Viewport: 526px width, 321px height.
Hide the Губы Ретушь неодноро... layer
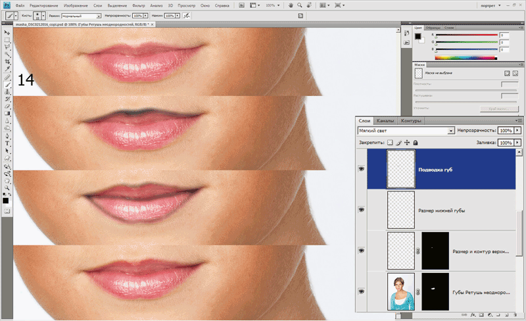(361, 291)
